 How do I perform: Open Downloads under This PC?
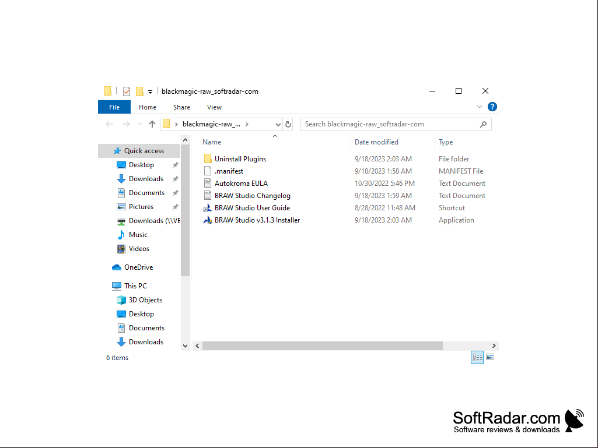[x=146, y=342]
